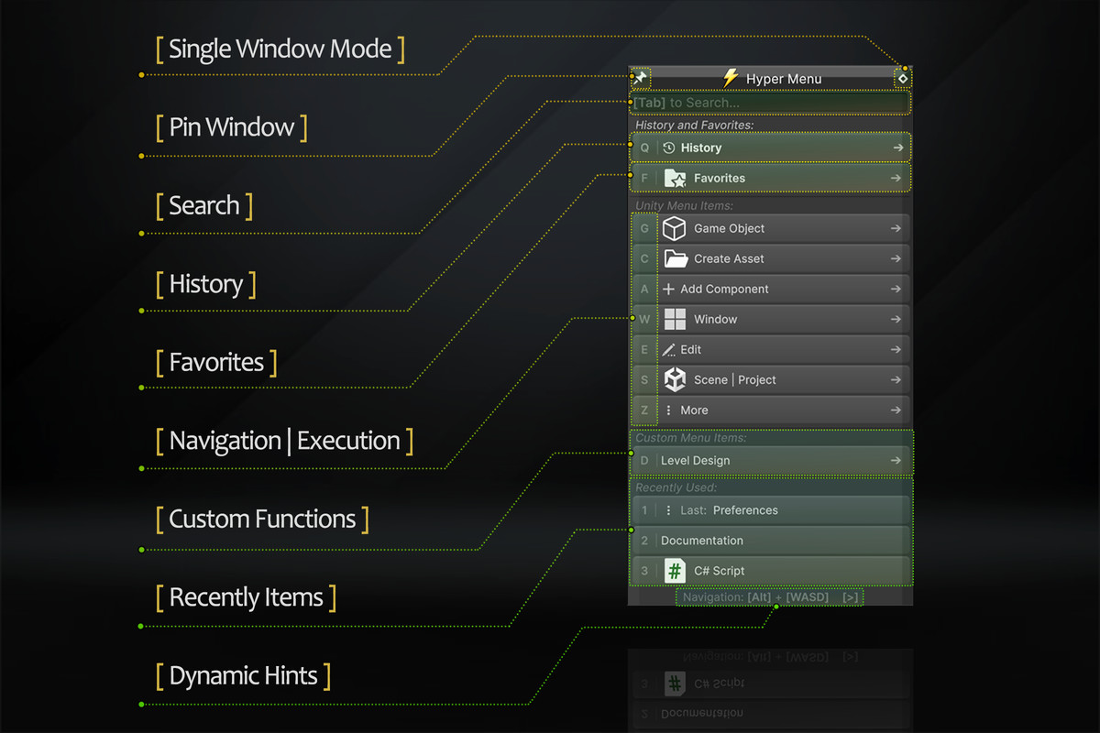Click the Z shortcut key for More
The height and width of the screenshot is (733, 1100).
pos(644,410)
